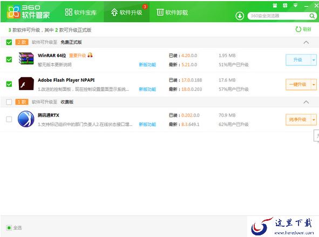
Task: Click the 57%用户已升级 text
Action: (234, 89)
